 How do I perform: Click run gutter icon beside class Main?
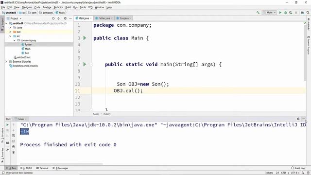(85, 38)
